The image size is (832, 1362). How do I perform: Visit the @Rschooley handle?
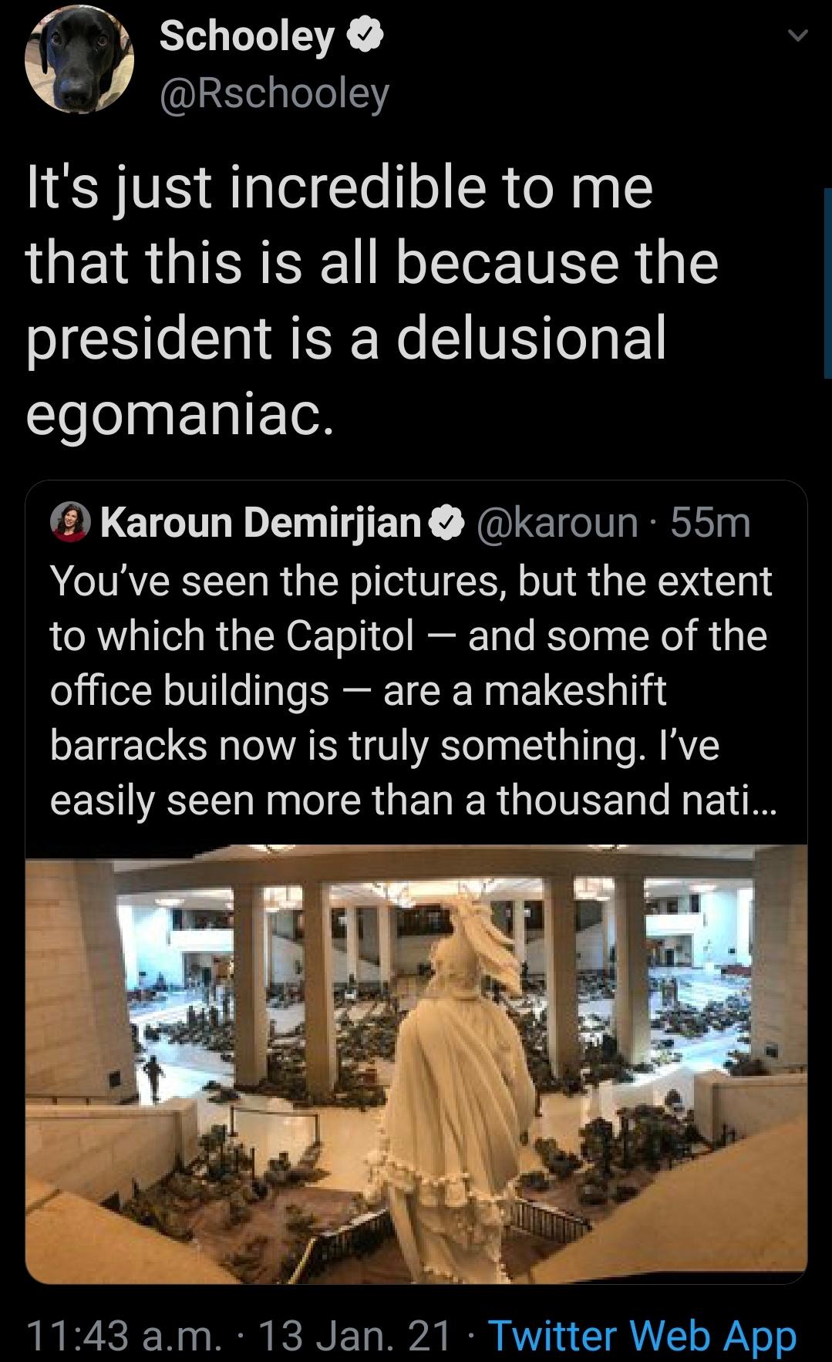[x=274, y=94]
